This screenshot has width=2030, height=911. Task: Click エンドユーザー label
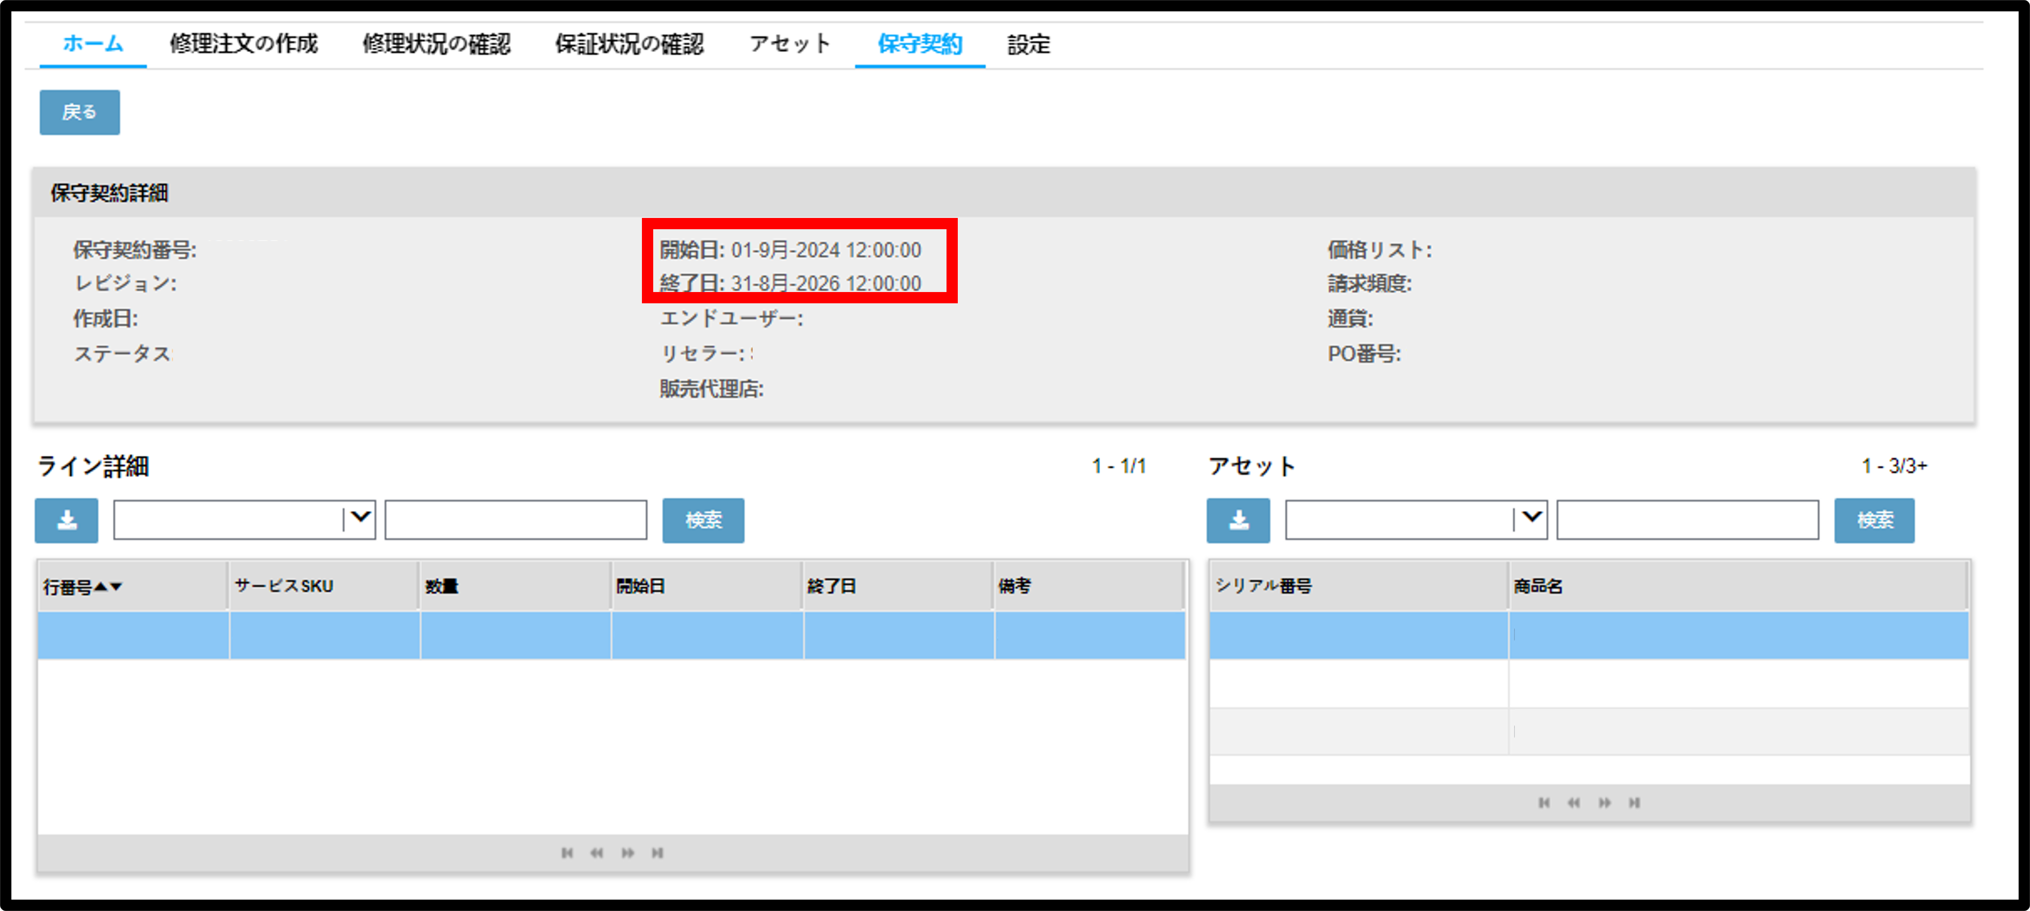pos(731,319)
